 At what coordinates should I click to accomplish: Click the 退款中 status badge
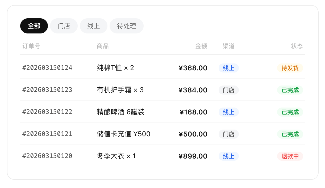click(x=290, y=156)
